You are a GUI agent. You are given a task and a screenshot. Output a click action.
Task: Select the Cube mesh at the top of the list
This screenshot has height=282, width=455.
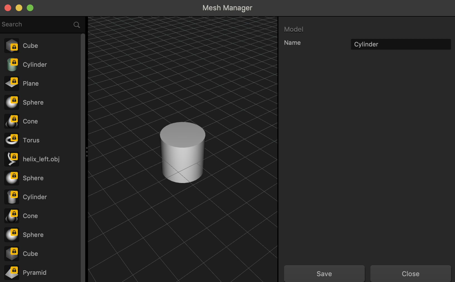(x=12, y=46)
